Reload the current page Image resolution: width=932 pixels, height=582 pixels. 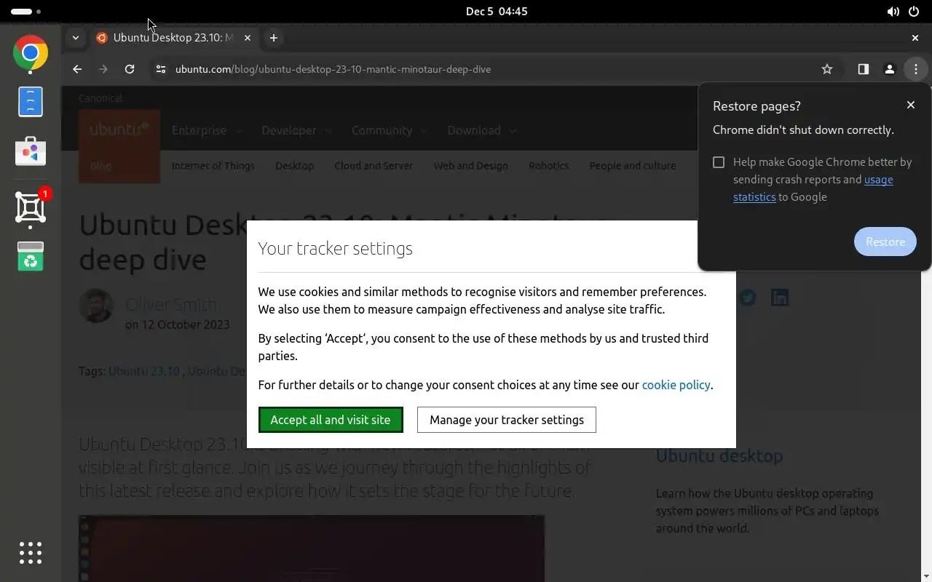point(130,69)
